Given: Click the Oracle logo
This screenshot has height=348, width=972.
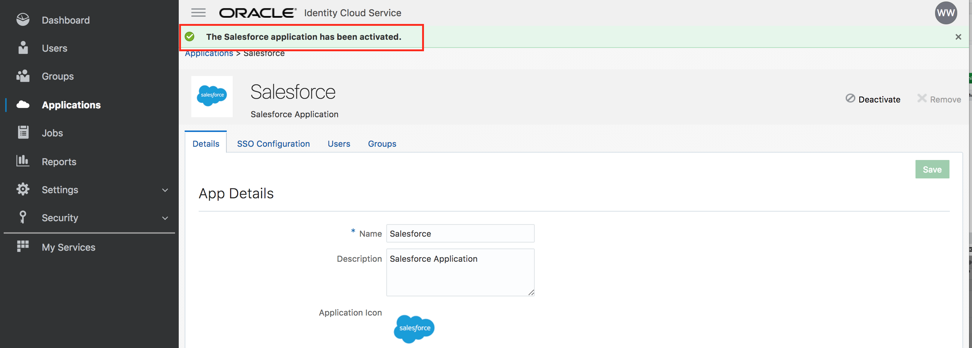Looking at the screenshot, I should (x=258, y=13).
